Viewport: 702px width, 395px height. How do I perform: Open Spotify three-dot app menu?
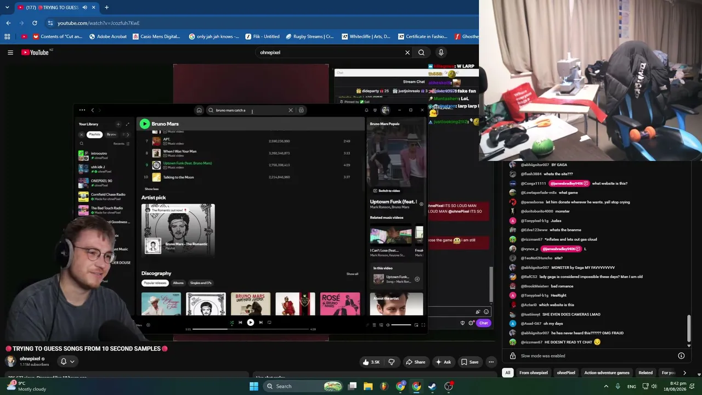tap(82, 110)
